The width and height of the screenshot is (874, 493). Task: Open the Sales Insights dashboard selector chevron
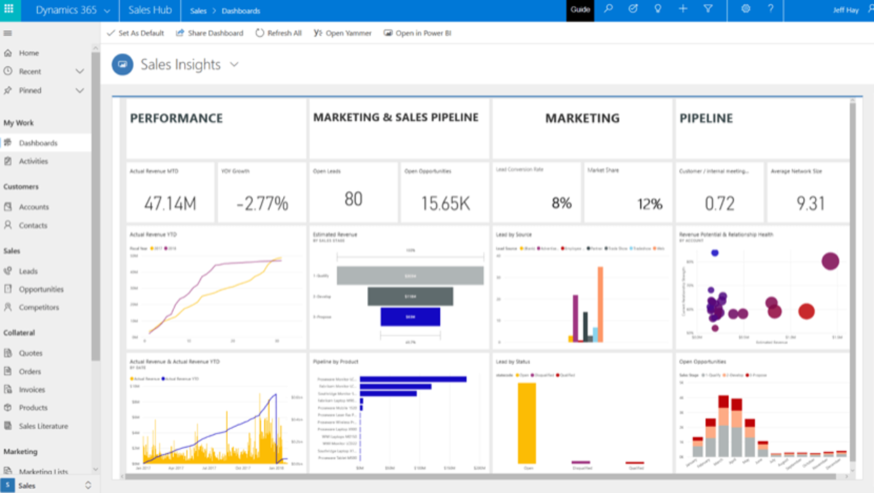click(234, 64)
